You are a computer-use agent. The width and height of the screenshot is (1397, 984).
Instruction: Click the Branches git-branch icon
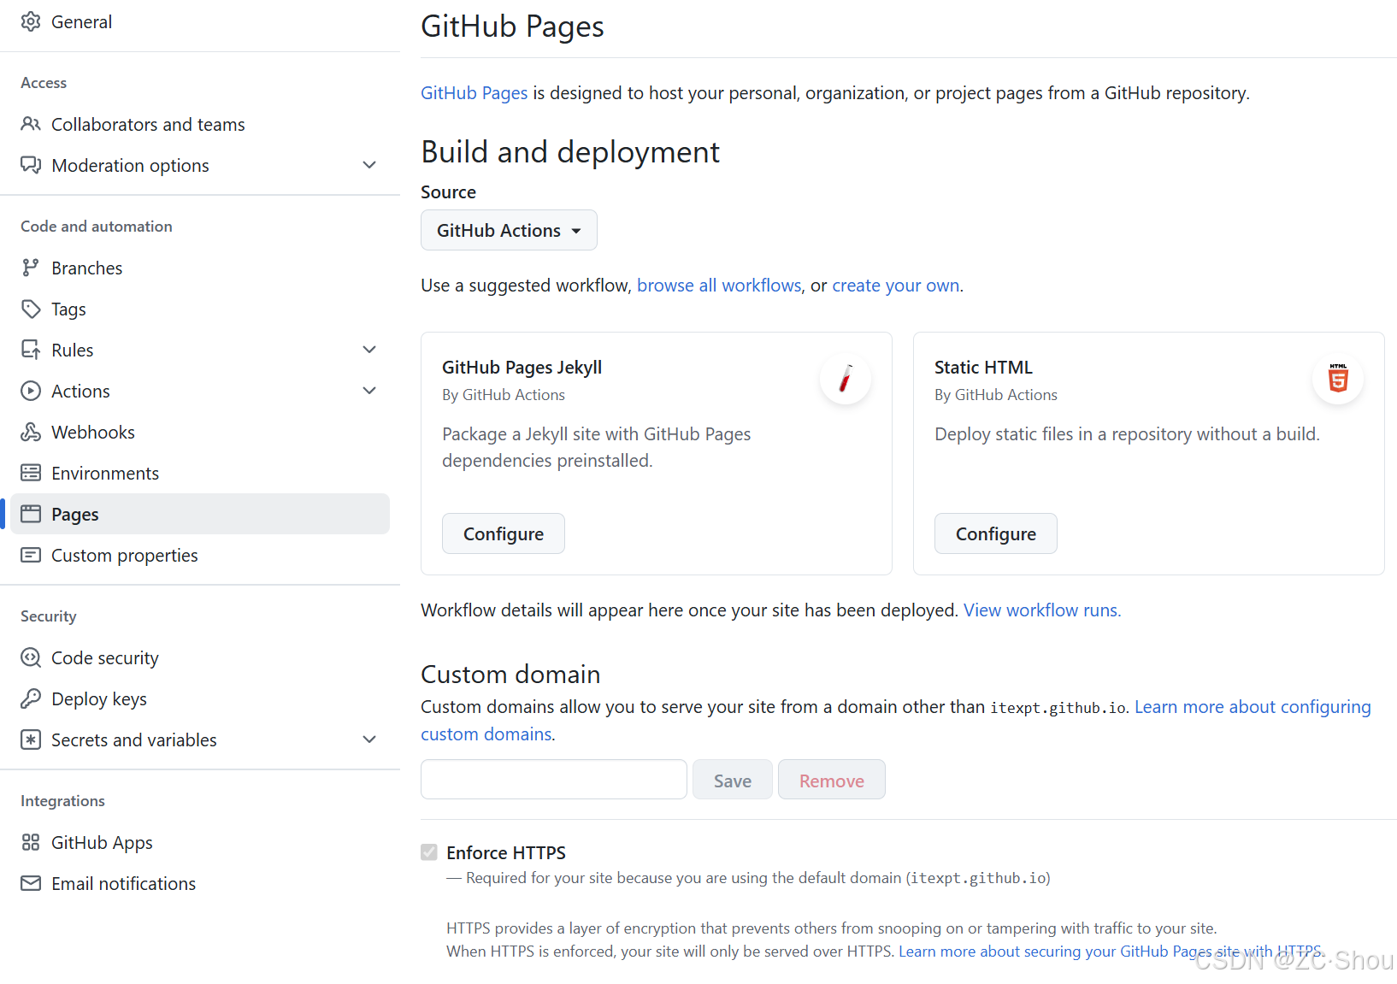point(31,268)
